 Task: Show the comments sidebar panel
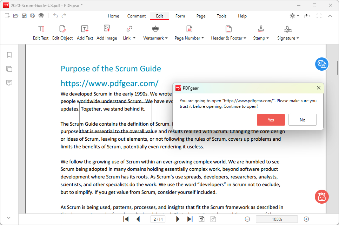coord(9,83)
